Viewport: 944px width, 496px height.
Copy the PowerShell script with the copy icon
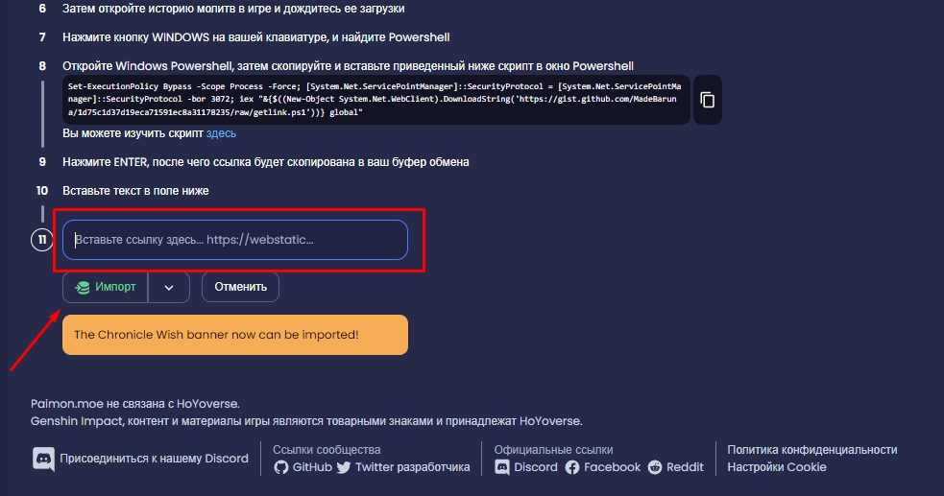tap(707, 100)
